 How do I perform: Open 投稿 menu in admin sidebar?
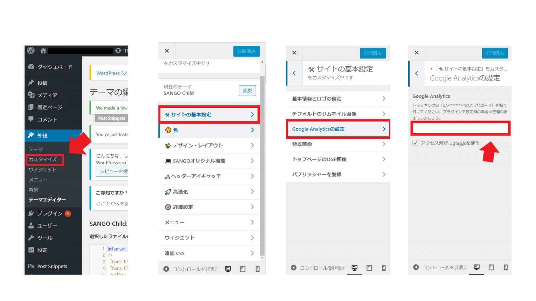(x=53, y=83)
